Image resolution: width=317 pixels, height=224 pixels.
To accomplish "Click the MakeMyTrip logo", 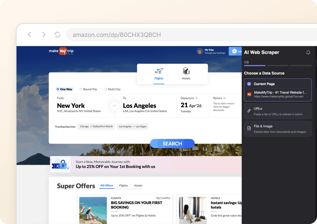I will point(61,51).
